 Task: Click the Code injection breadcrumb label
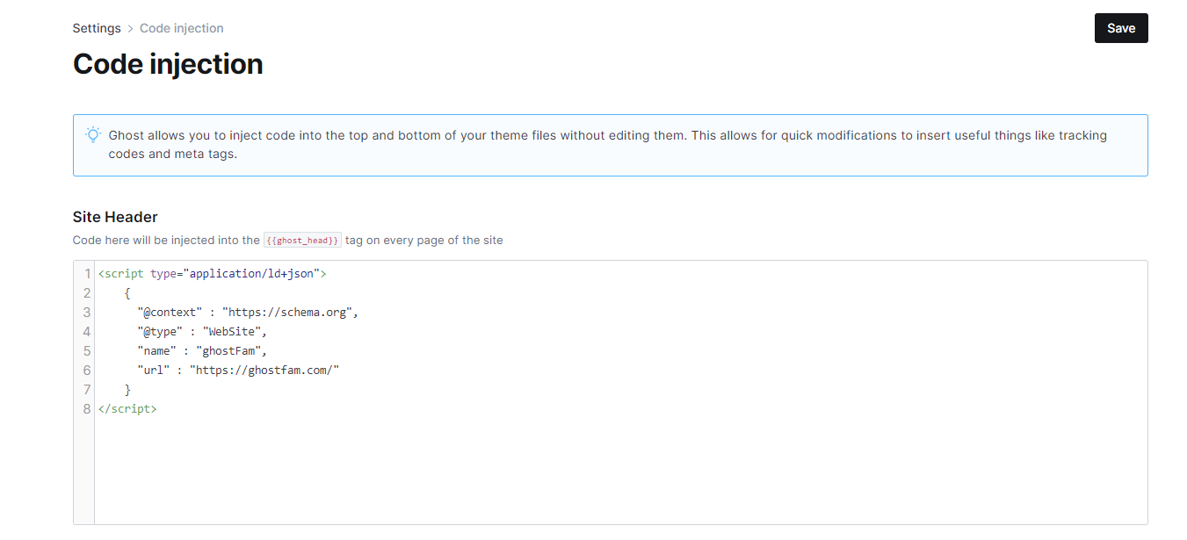[x=182, y=28]
